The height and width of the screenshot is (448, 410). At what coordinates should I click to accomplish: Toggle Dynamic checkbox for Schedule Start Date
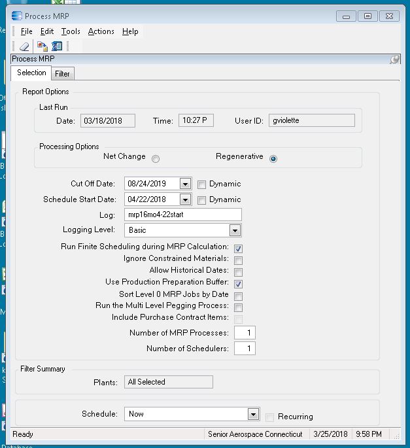tap(201, 200)
